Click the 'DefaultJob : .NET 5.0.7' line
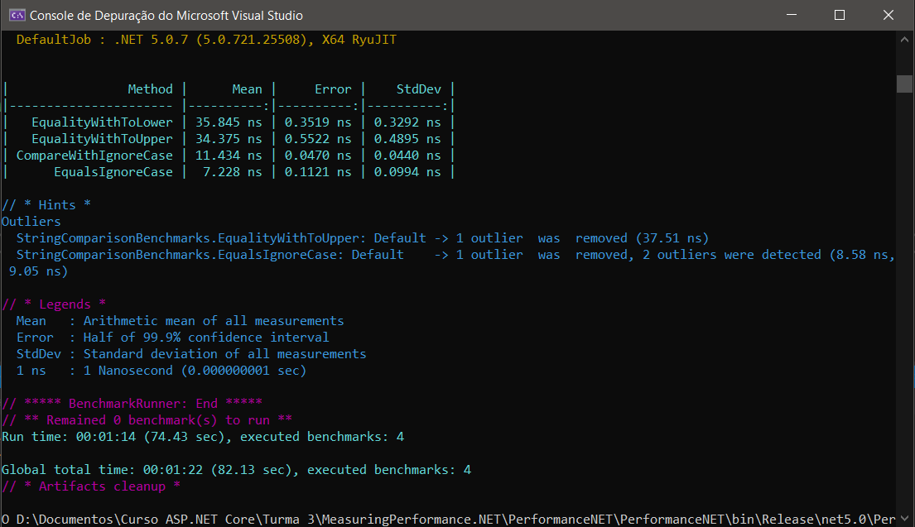Image resolution: width=915 pixels, height=527 pixels. (206, 40)
